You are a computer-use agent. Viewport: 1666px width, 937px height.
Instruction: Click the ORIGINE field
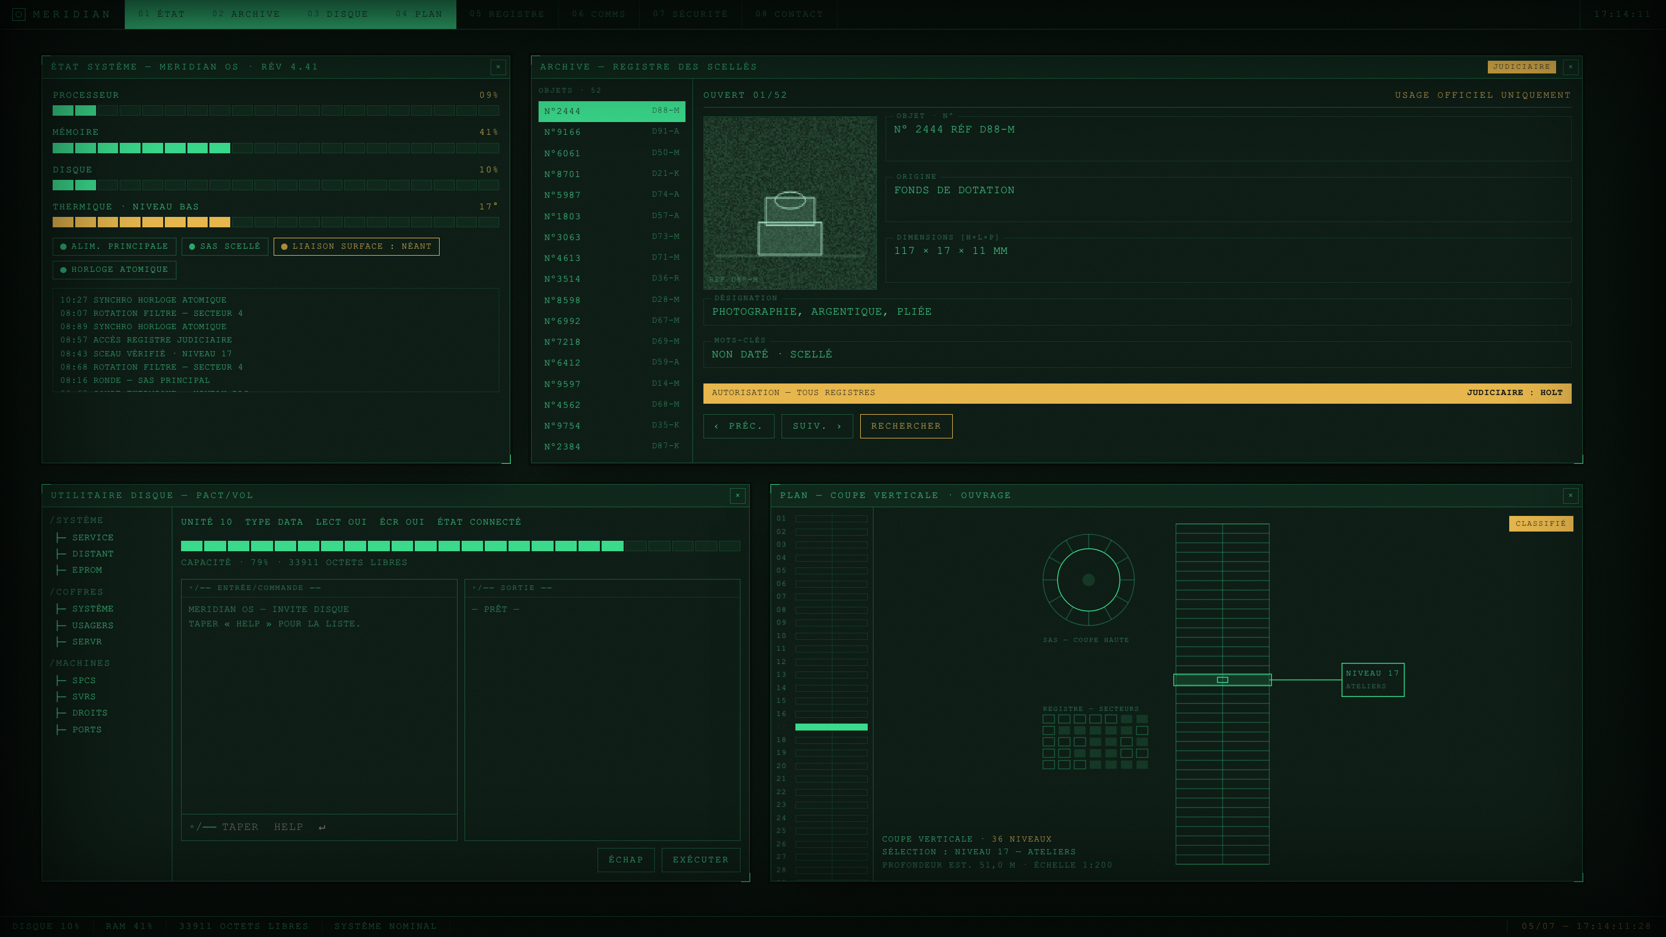coord(1228,199)
